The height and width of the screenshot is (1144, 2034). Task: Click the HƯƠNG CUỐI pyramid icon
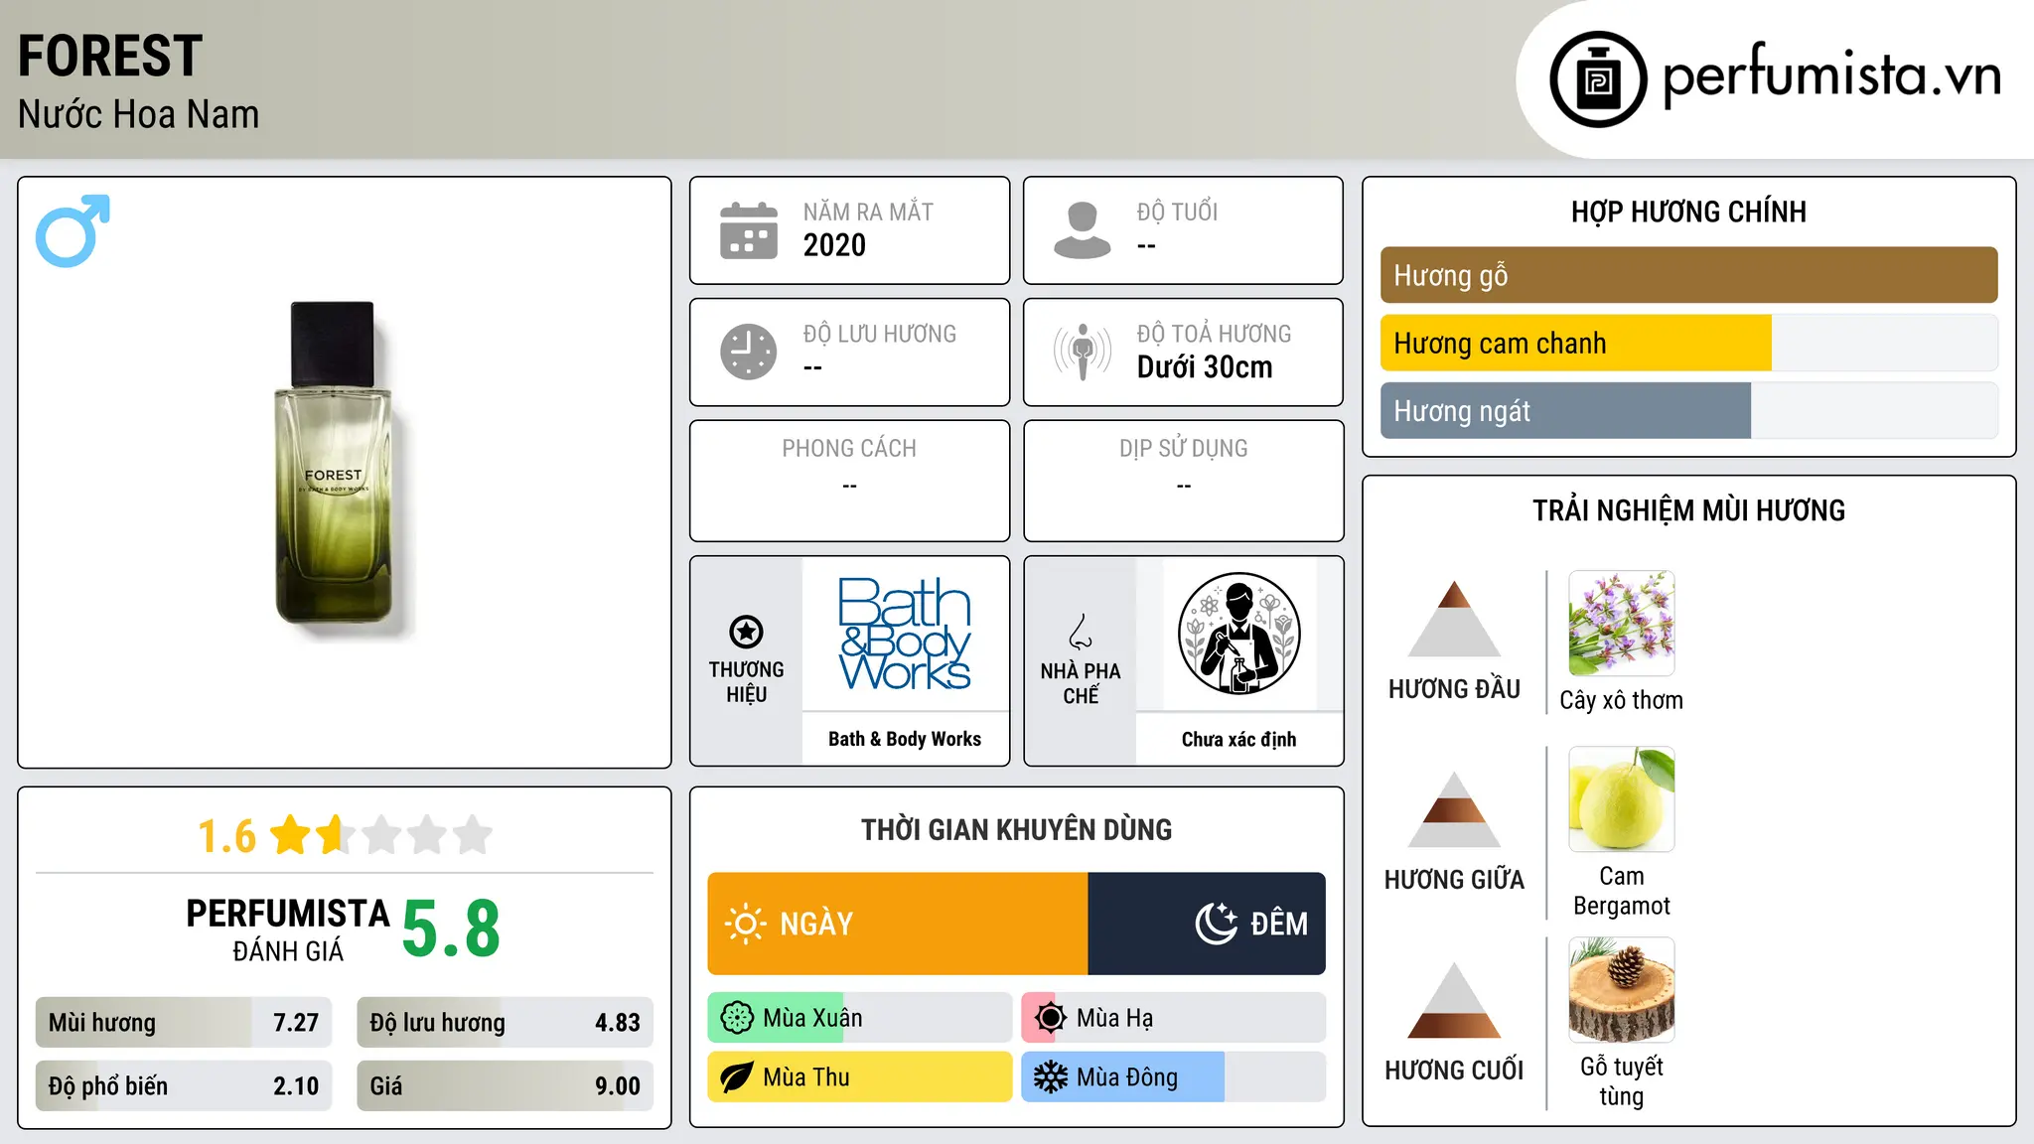click(x=1454, y=1000)
